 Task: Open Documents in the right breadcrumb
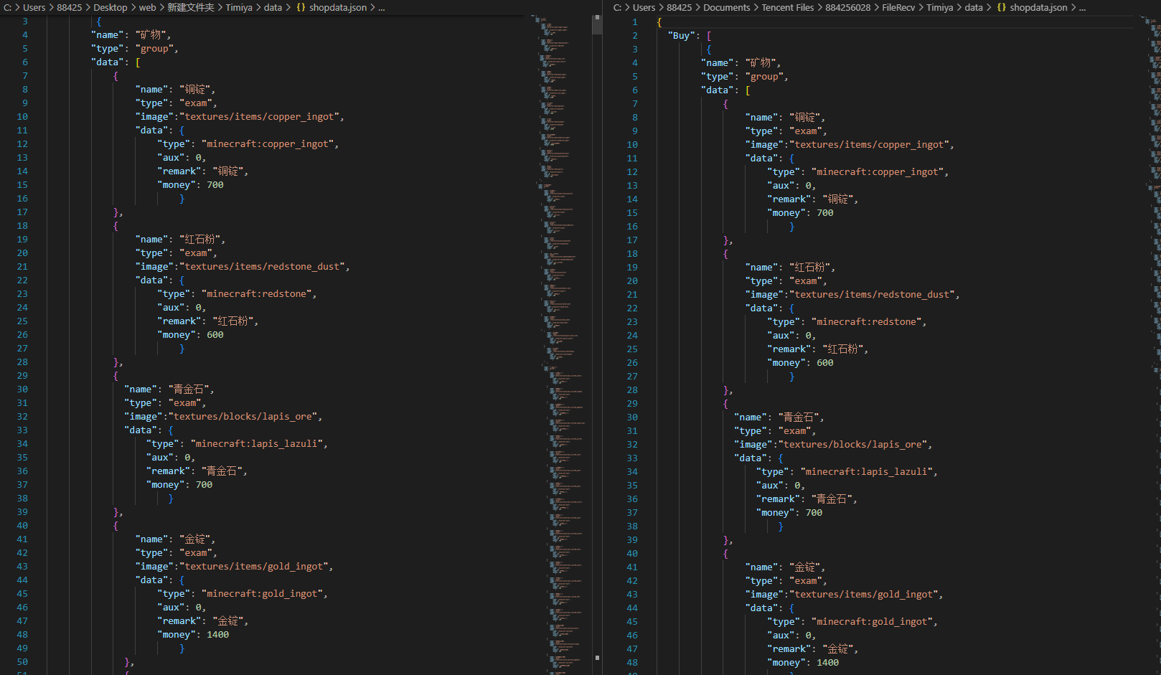[726, 7]
